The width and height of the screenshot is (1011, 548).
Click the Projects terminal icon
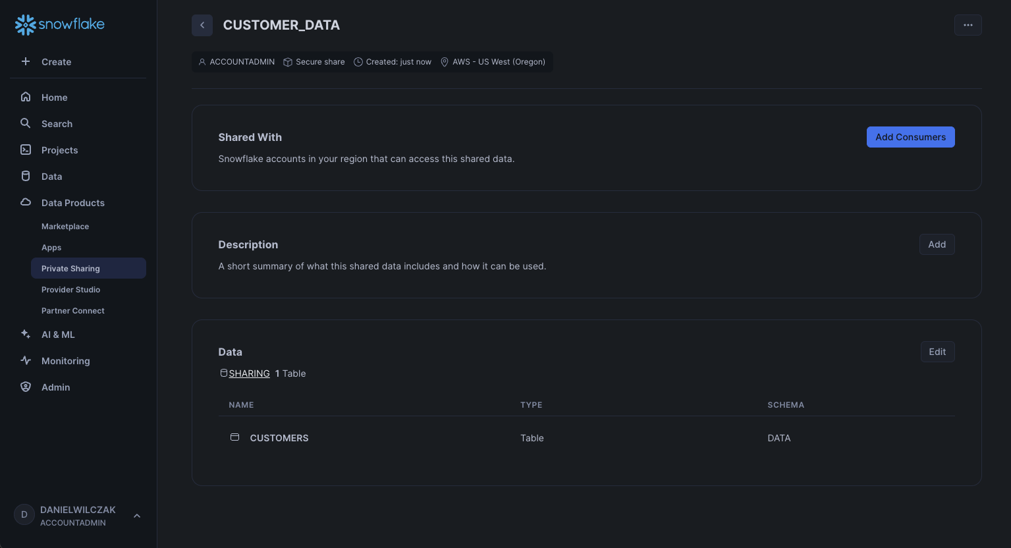[x=26, y=150]
